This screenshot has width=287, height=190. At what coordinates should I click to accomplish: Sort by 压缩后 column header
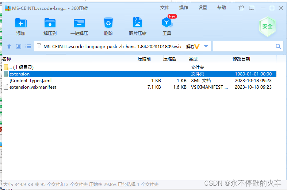(170, 59)
